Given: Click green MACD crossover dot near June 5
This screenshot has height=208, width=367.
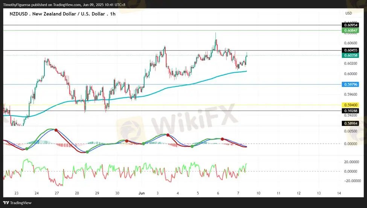Looking at the screenshot, I should point(192,146).
